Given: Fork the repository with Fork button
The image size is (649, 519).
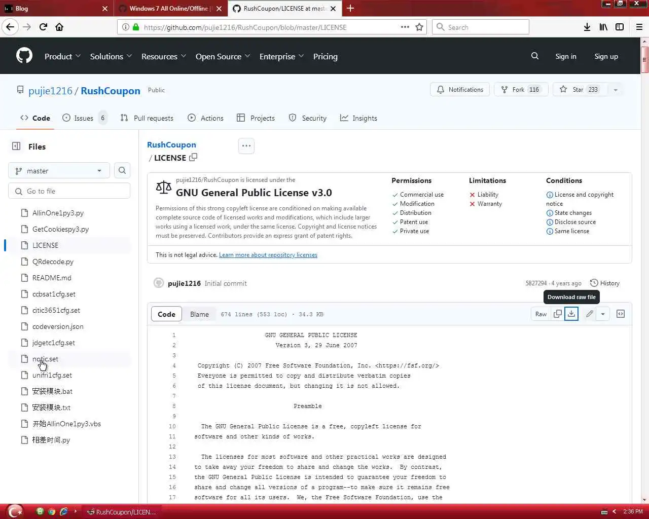Looking at the screenshot, I should point(521,90).
